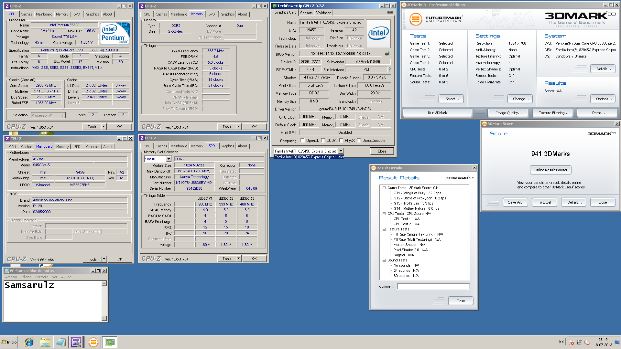Viewport: 621px width, 349px height.
Task: Open Tools dropdown arrow in CPU-Z SPD-tab window
Action: [238, 259]
